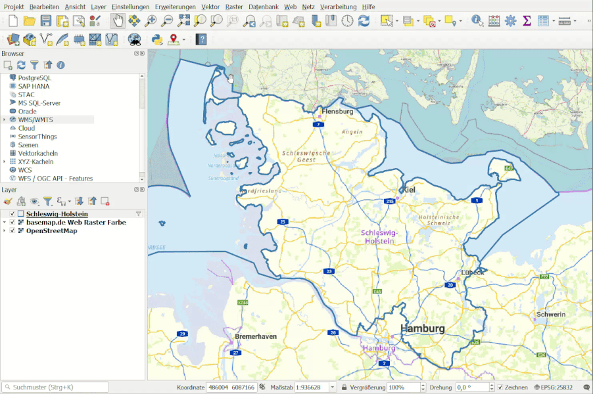The height and width of the screenshot is (394, 593).
Task: Select the Pan Map hand tool
Action: [118, 21]
